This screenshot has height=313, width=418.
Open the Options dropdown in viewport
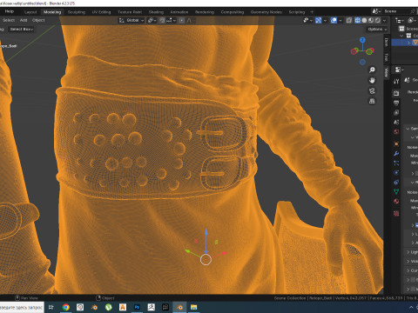377,30
